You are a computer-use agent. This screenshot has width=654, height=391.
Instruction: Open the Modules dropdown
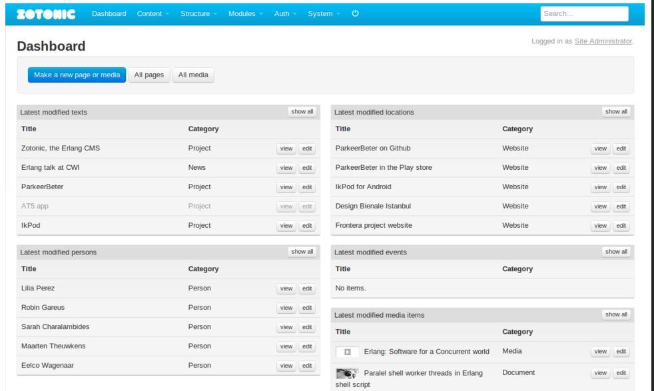pyautogui.click(x=246, y=14)
